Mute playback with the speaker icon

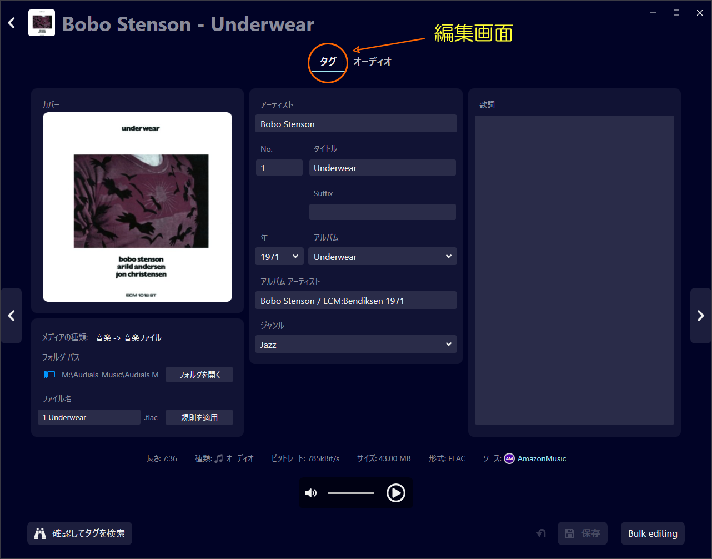[x=311, y=493]
